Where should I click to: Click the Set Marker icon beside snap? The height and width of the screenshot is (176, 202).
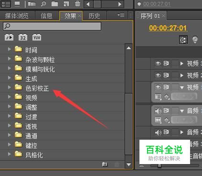tap(195, 40)
